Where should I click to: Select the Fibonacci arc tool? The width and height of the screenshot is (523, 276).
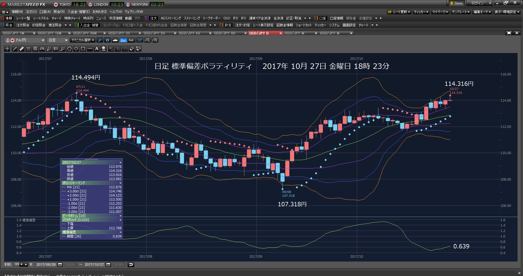click(42, 49)
